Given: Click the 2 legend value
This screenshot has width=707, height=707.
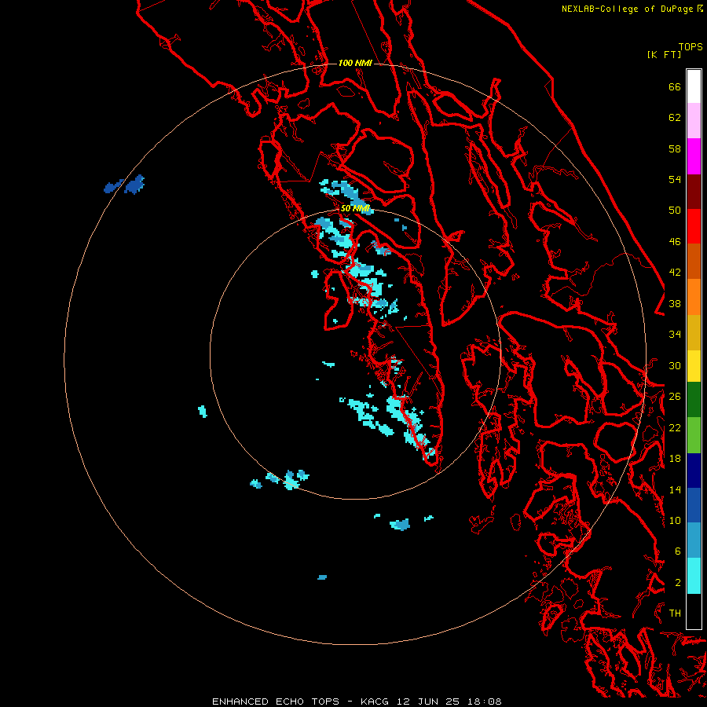Looking at the screenshot, I should point(678,582).
